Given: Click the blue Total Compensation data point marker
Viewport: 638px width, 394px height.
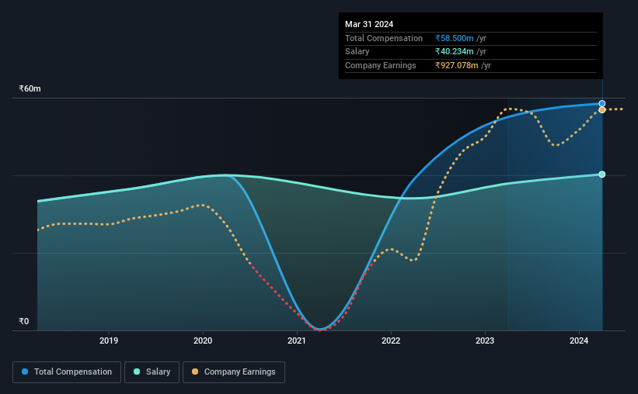Looking at the screenshot, I should coord(601,104).
